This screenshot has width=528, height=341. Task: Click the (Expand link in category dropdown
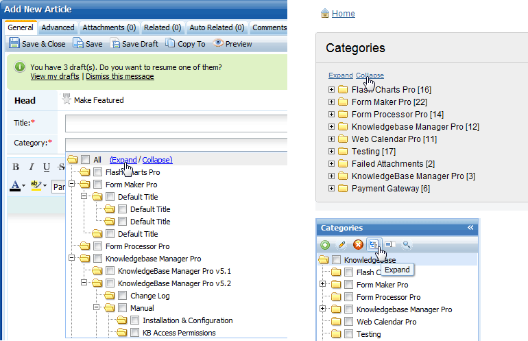[x=123, y=160]
